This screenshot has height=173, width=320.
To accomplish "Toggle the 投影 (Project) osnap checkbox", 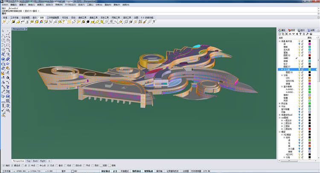I will click(x=101, y=165).
